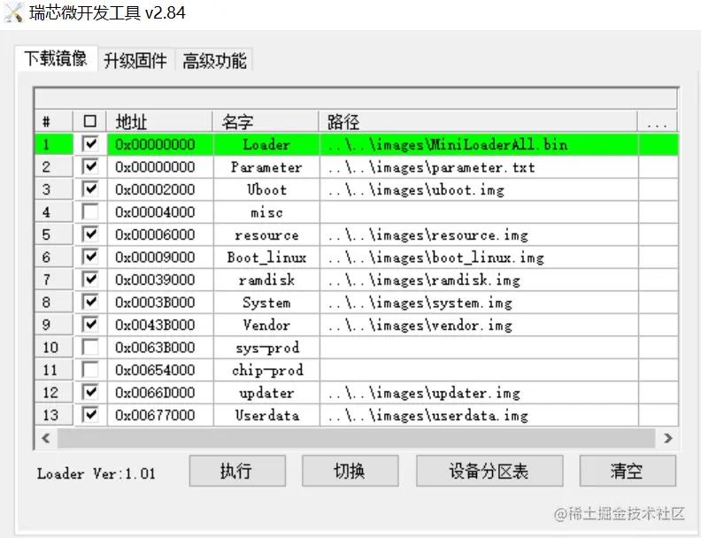Open the 高级功能 tab
Viewport: 701px width, 538px height.
pyautogui.click(x=214, y=60)
